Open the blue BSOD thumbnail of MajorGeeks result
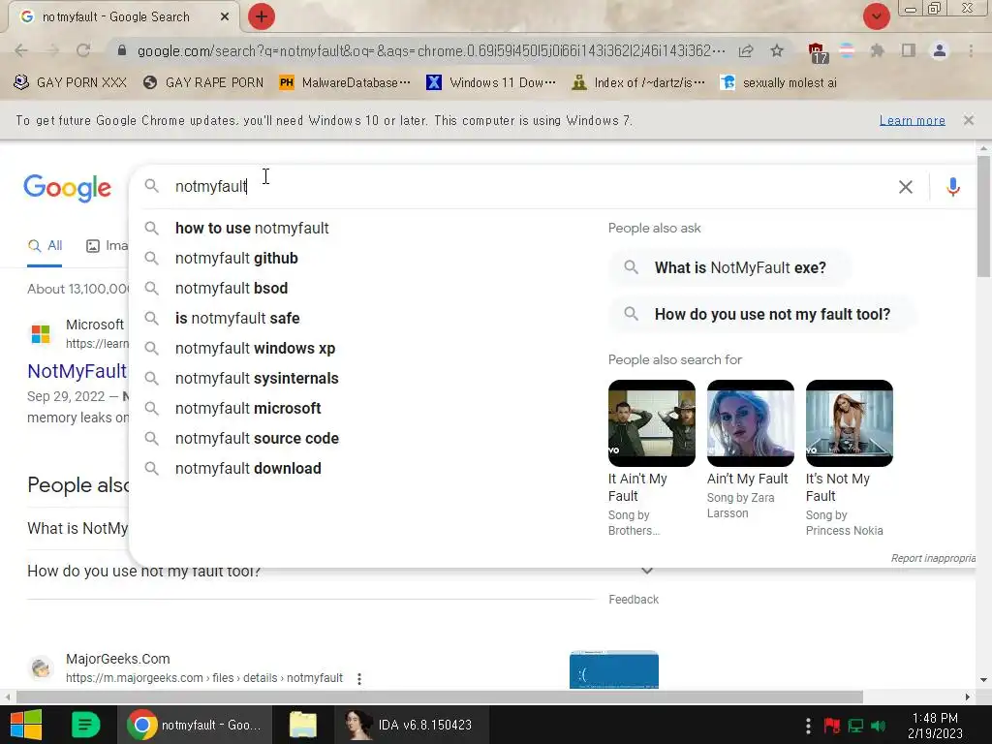The height and width of the screenshot is (744, 992). coord(613,669)
